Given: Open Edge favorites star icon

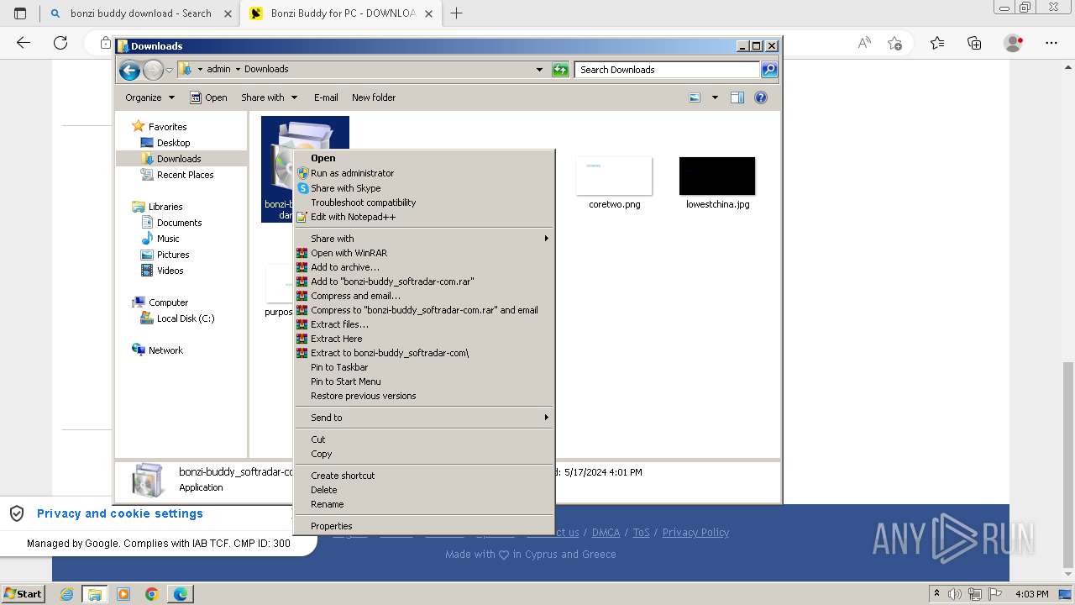Looking at the screenshot, I should click(937, 43).
